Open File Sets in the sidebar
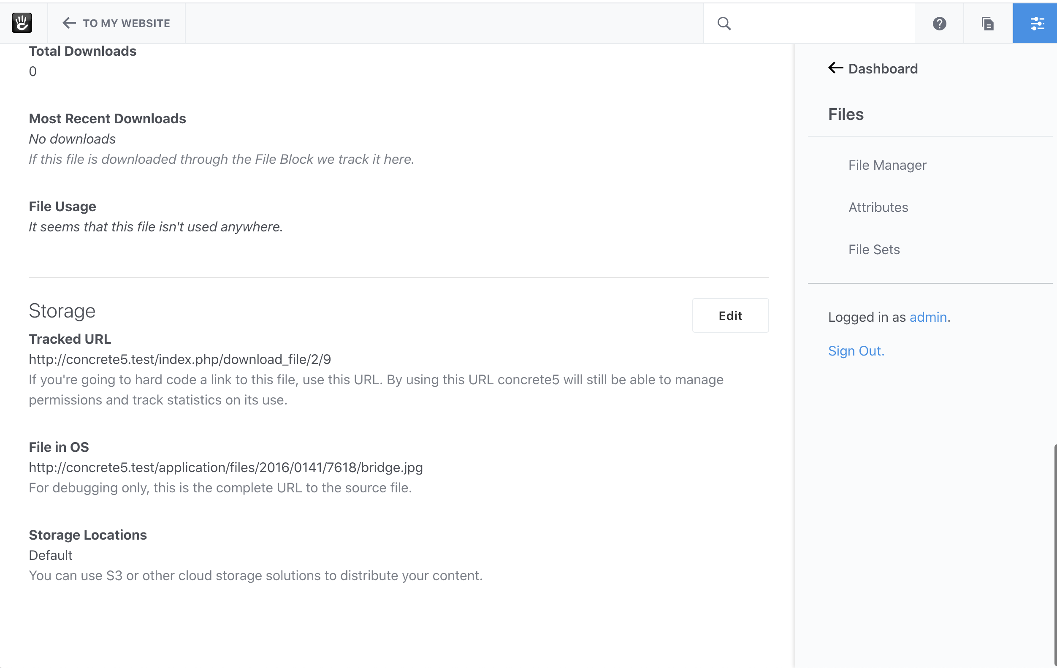The width and height of the screenshot is (1057, 668). click(873, 250)
